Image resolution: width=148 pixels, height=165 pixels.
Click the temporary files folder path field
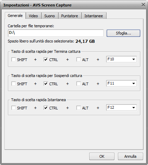pyautogui.click(x=56, y=33)
